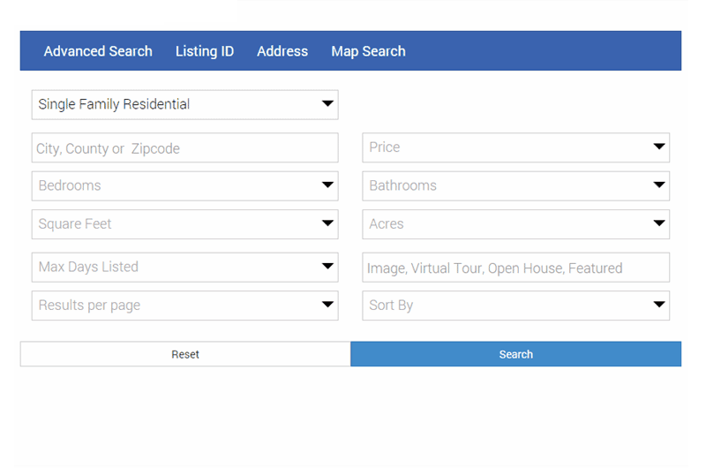The width and height of the screenshot is (706, 468).
Task: Click the blue Search button
Action: (516, 354)
